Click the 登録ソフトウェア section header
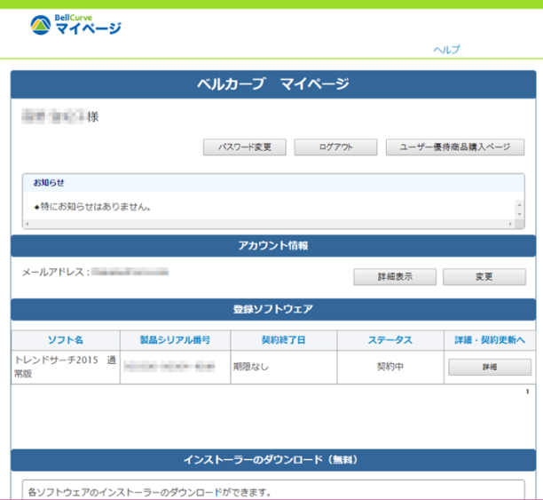The width and height of the screenshot is (543, 500). [x=273, y=309]
